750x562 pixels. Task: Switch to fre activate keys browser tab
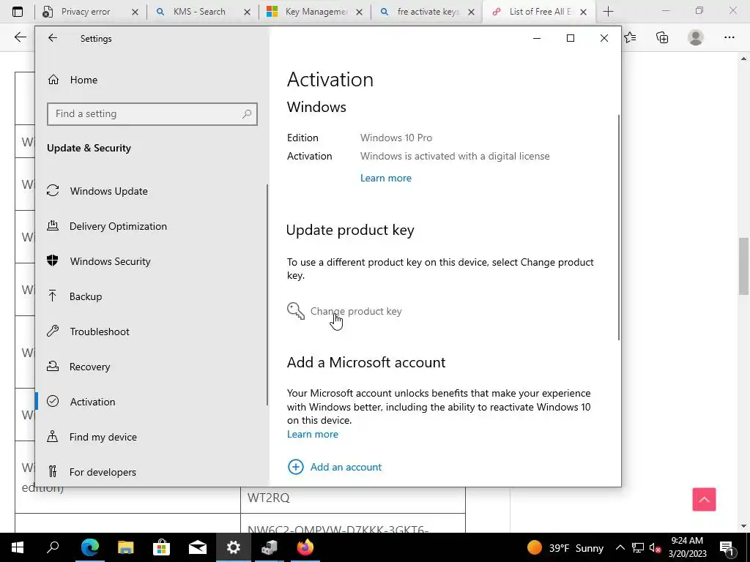tap(428, 12)
